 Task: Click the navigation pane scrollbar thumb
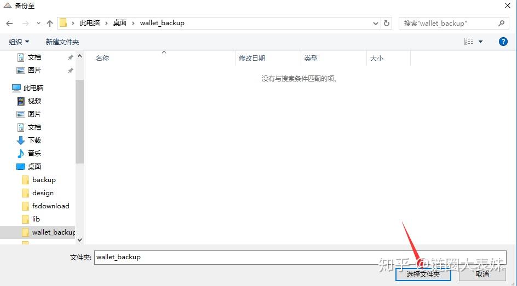(x=79, y=121)
